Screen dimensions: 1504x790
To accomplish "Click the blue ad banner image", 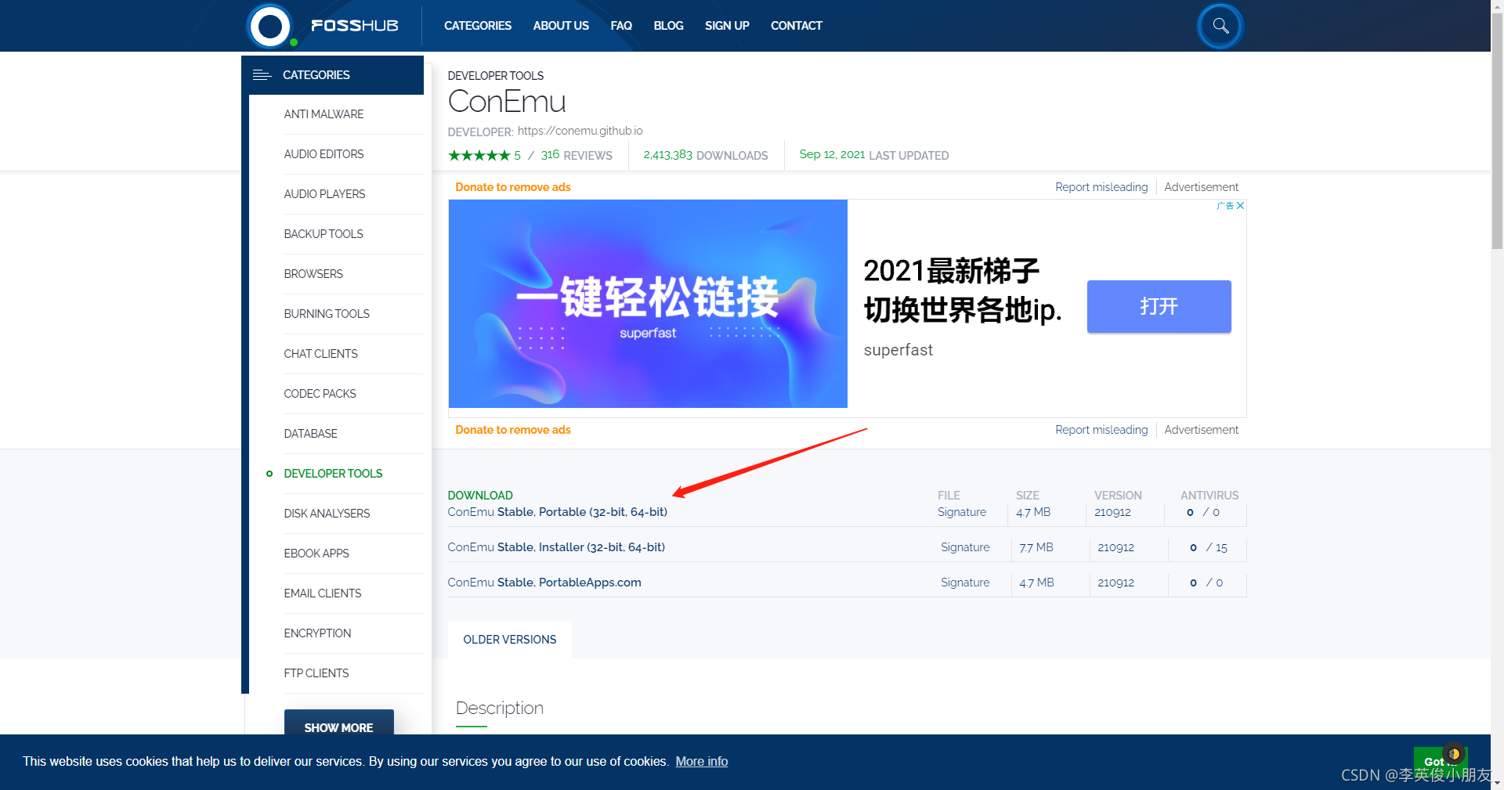I will coord(648,304).
